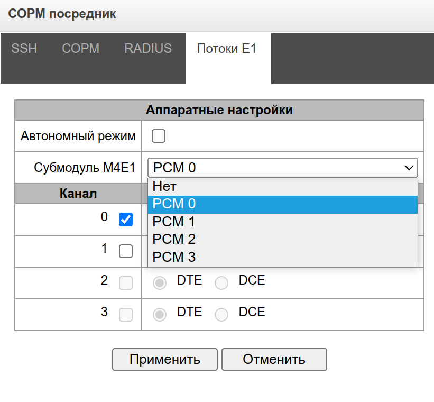Choose the Нет option in dropdown
Screen dimensions: 434x402
pos(283,186)
